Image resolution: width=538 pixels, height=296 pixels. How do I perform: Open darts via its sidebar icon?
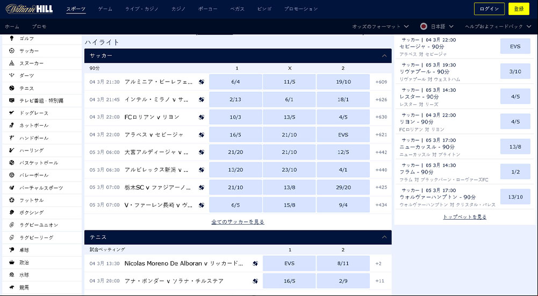tap(12, 75)
